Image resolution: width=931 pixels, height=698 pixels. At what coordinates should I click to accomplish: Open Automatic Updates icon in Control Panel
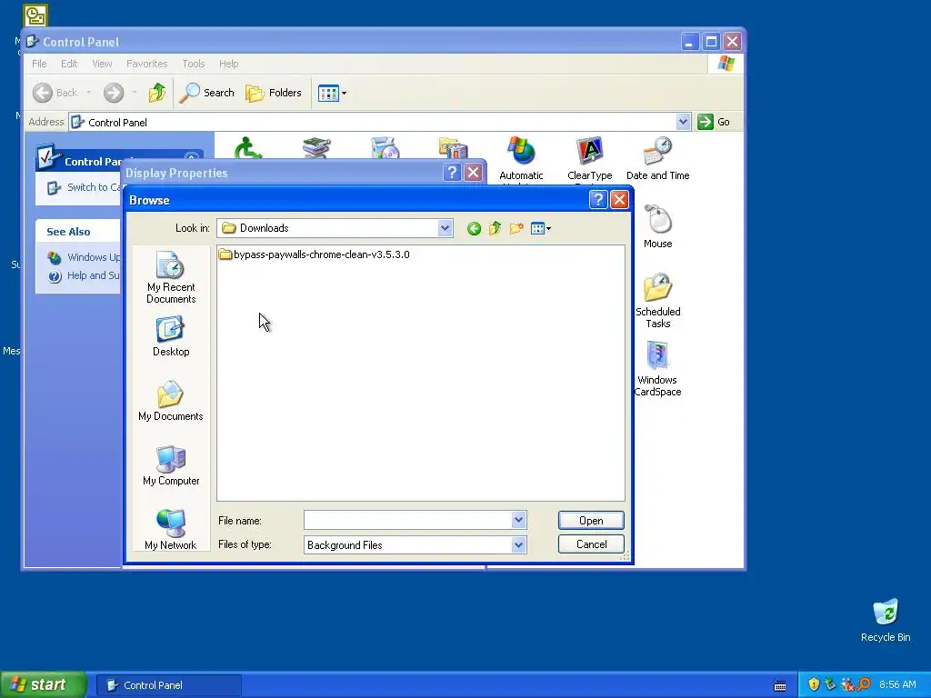click(521, 160)
